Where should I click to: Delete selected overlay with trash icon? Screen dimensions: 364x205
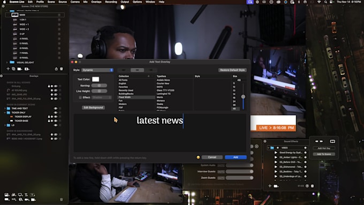tap(61, 200)
